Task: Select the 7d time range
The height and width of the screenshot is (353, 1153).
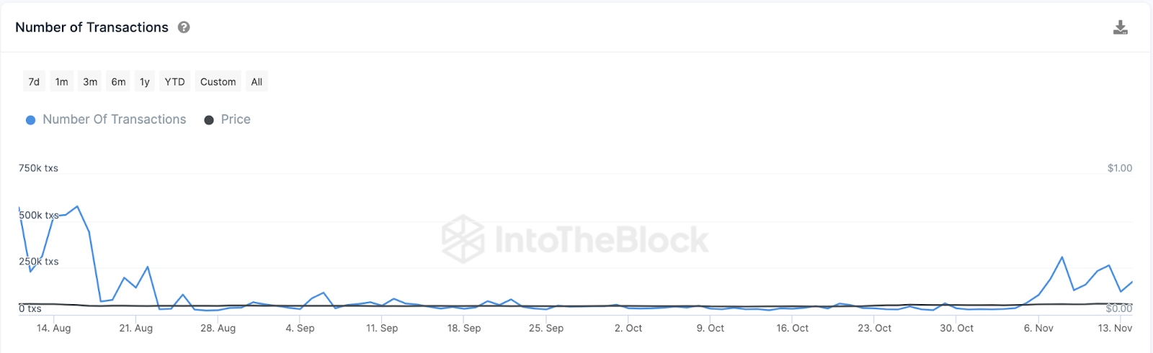Action: point(34,82)
